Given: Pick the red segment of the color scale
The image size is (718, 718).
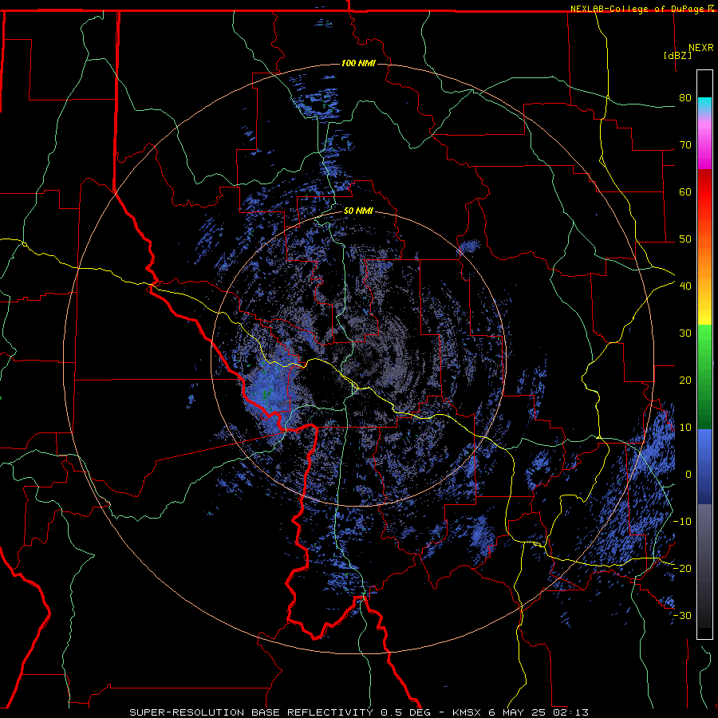Looking at the screenshot, I should point(704,195).
